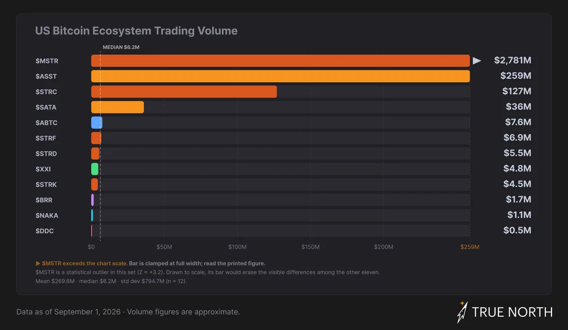Click the $NAKA ticker label
The height and width of the screenshot is (330, 568).
pos(47,216)
